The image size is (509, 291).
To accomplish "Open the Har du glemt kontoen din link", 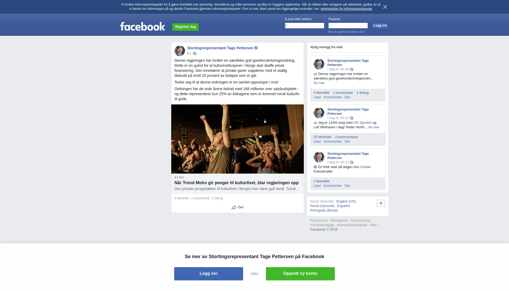I will [x=347, y=32].
